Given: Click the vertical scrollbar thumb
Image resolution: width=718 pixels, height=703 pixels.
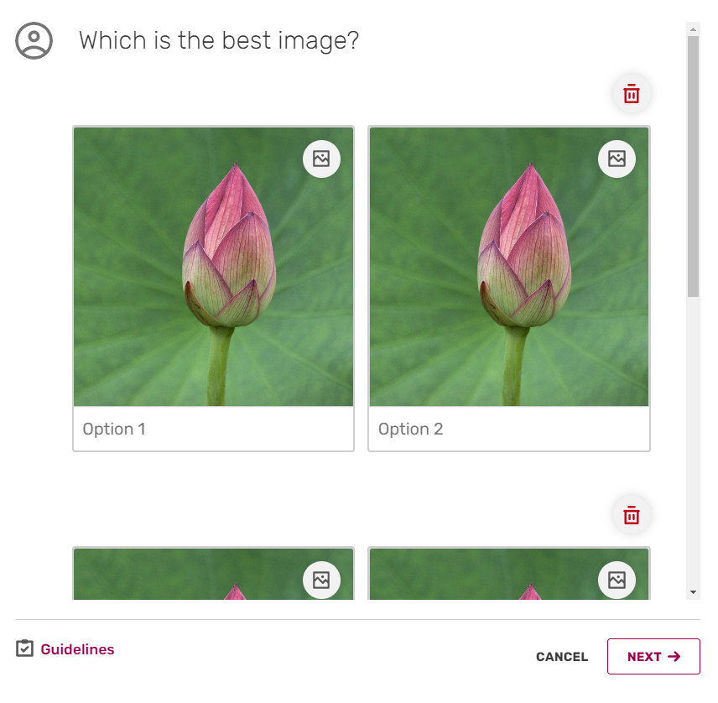Looking at the screenshot, I should tap(694, 167).
